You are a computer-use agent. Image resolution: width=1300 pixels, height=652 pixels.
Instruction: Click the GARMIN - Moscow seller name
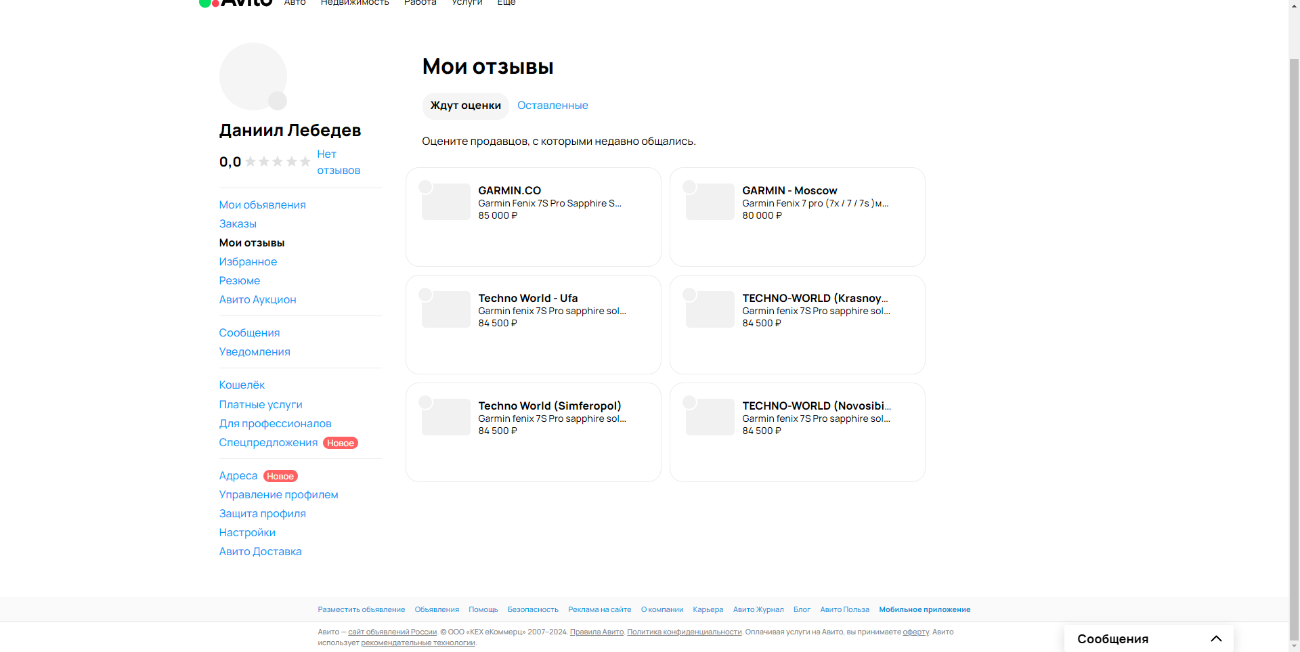[789, 191]
